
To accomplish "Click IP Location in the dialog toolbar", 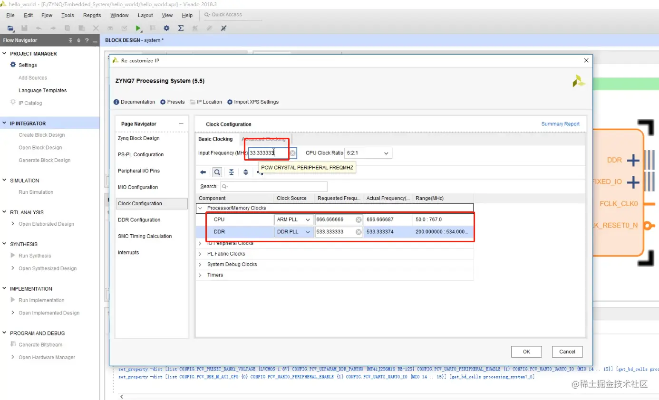I will coord(206,102).
